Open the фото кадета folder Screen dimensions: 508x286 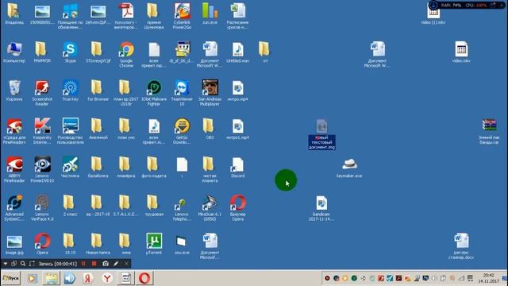[154, 167]
